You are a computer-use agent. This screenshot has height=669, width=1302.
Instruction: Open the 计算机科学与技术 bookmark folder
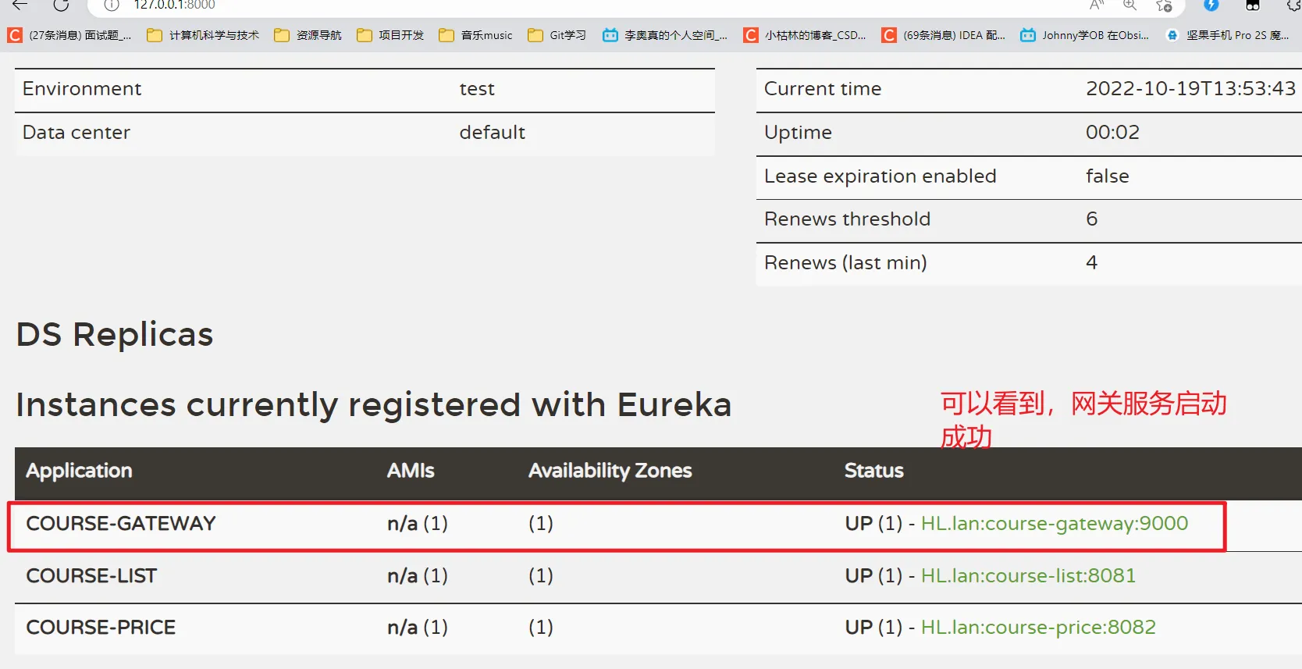click(x=203, y=35)
